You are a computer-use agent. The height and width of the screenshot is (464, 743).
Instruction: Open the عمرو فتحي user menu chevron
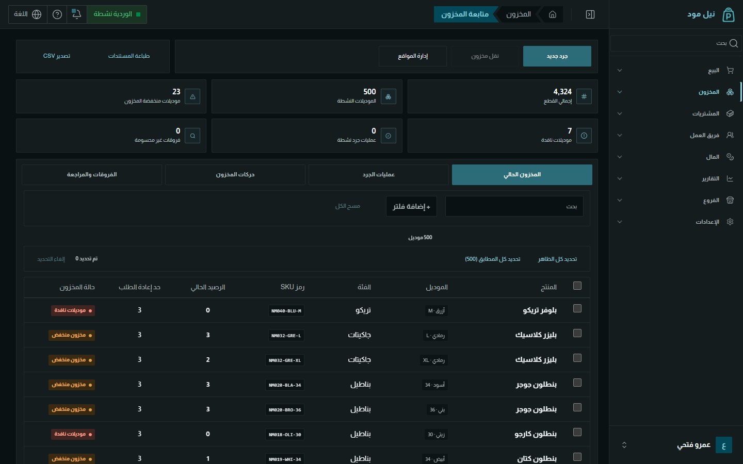tap(624, 445)
